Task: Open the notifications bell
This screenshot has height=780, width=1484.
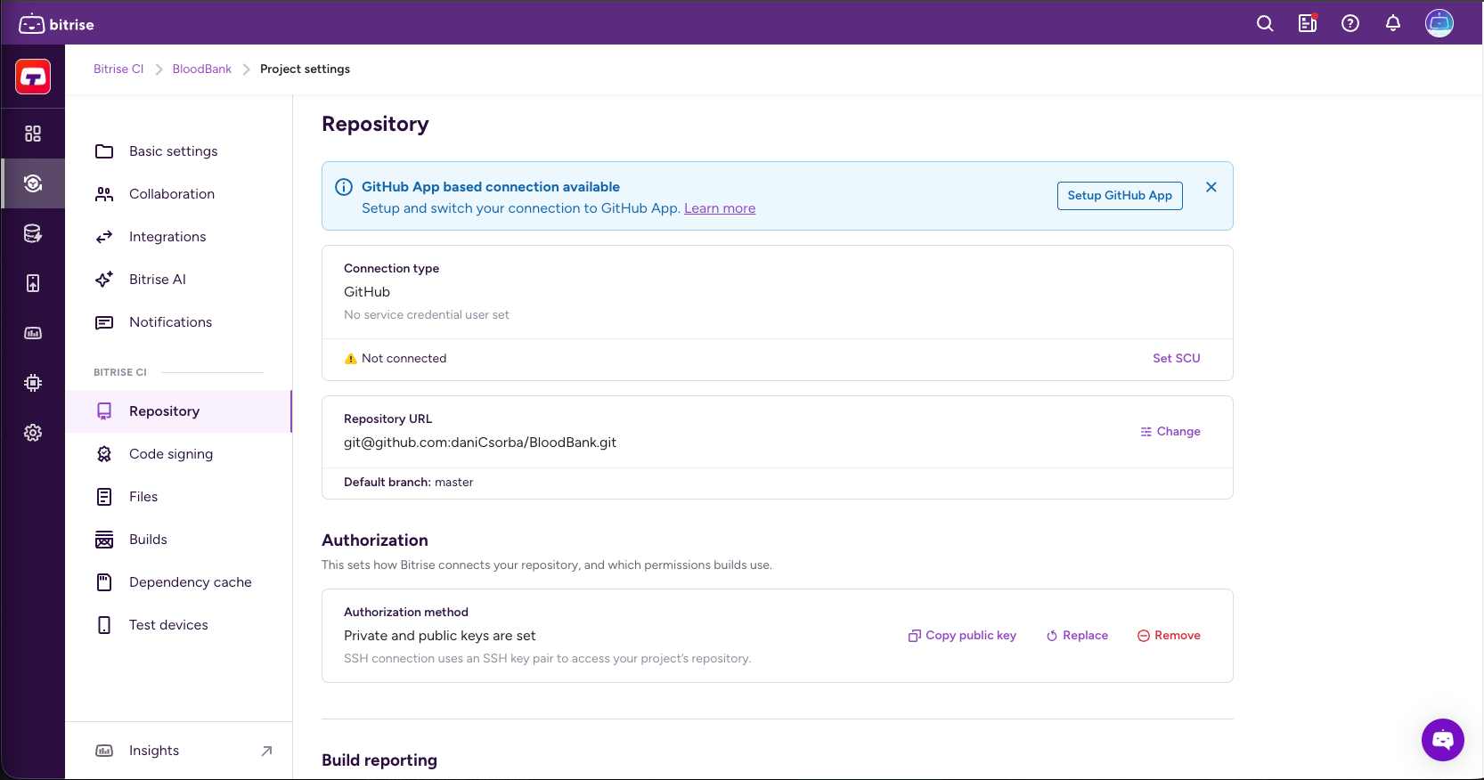Action: tap(1393, 24)
